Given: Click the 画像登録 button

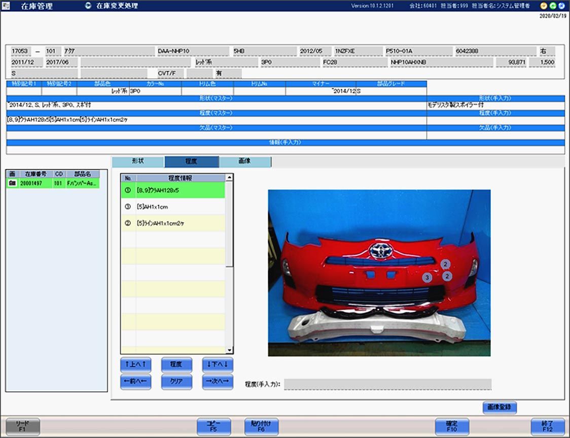Looking at the screenshot, I should click(x=500, y=407).
